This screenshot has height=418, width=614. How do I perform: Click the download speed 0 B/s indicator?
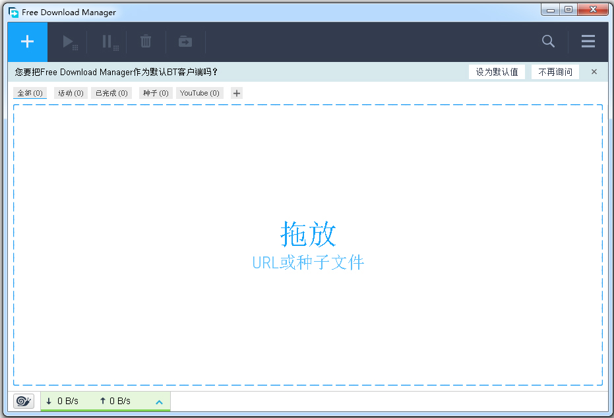(x=63, y=401)
